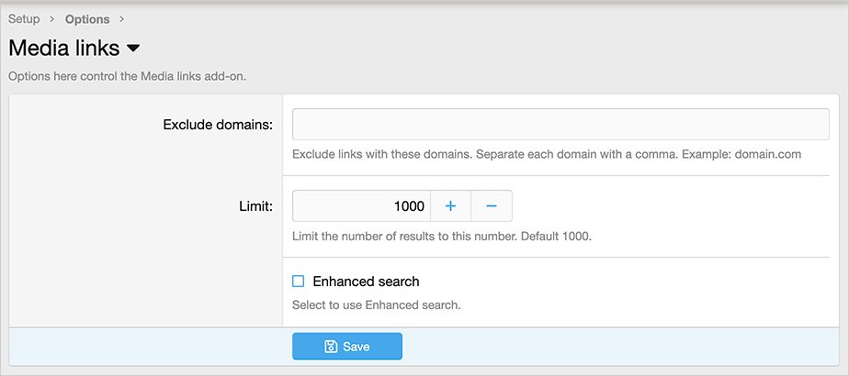
Task: Click the chevron after the Setup breadcrumb
Action: pos(52,18)
